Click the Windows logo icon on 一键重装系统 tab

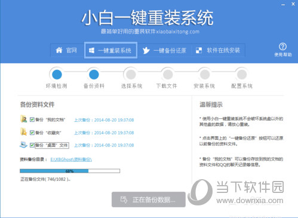(x=91, y=50)
